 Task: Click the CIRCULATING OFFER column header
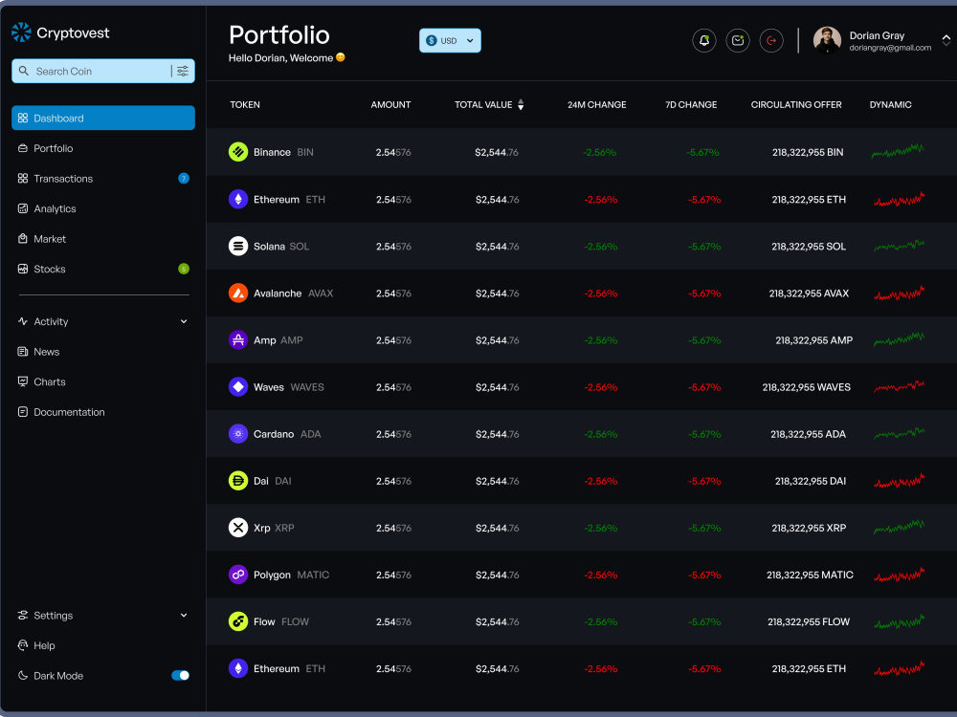tap(796, 105)
